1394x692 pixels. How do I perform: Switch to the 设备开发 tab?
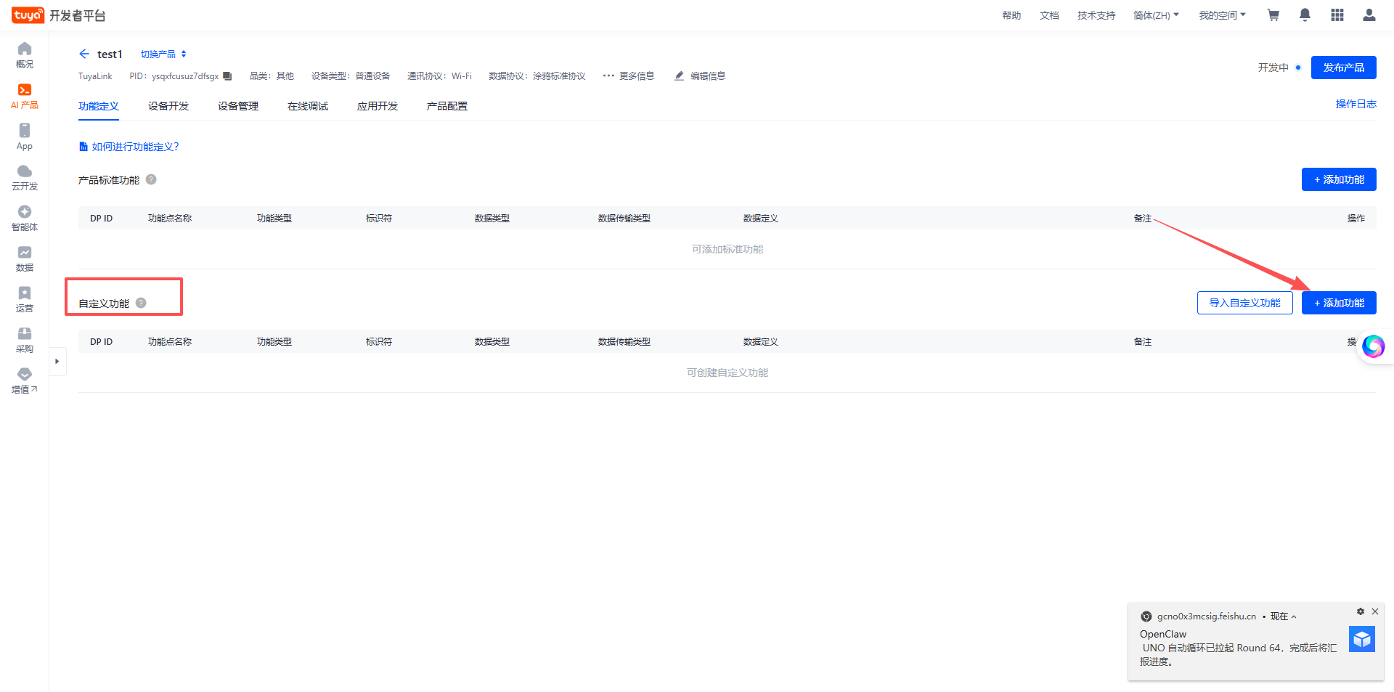pos(168,106)
